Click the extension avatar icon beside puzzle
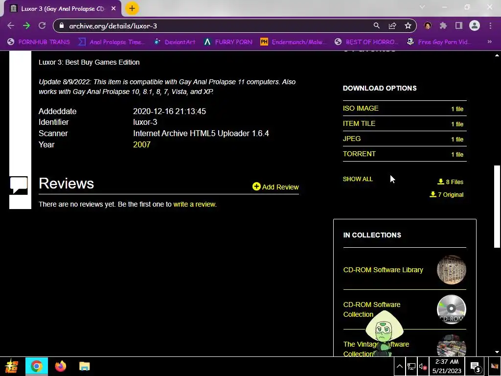The height and width of the screenshot is (376, 501). (x=428, y=25)
